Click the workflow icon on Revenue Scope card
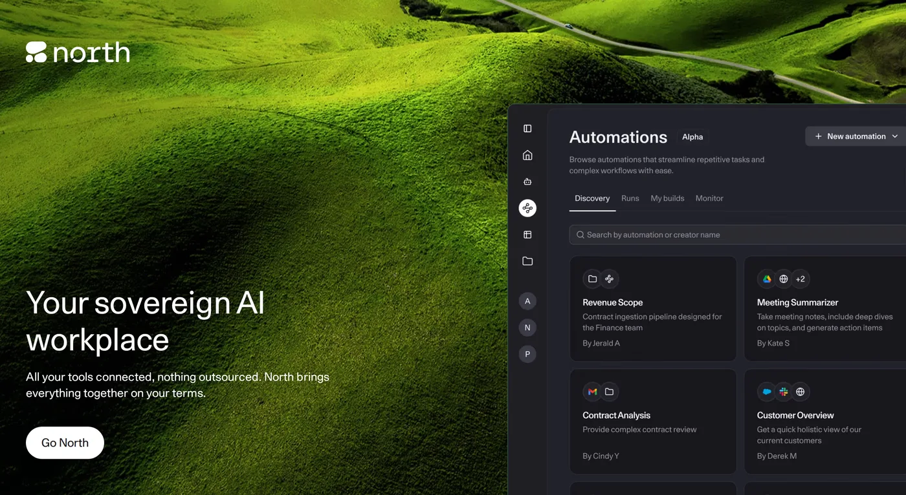This screenshot has height=495, width=906. click(609, 279)
